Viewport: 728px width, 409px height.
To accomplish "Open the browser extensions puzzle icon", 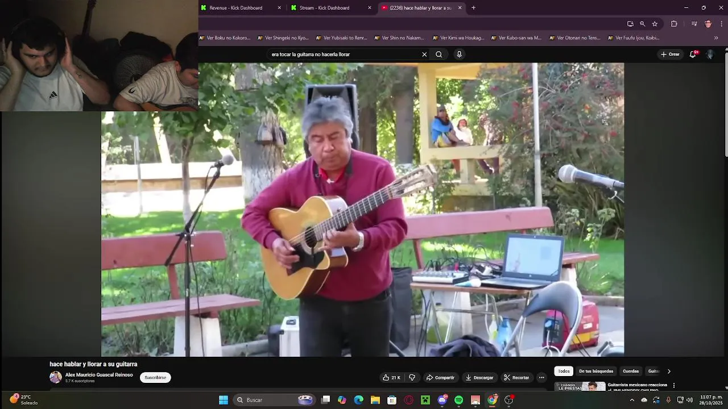I will pyautogui.click(x=674, y=24).
